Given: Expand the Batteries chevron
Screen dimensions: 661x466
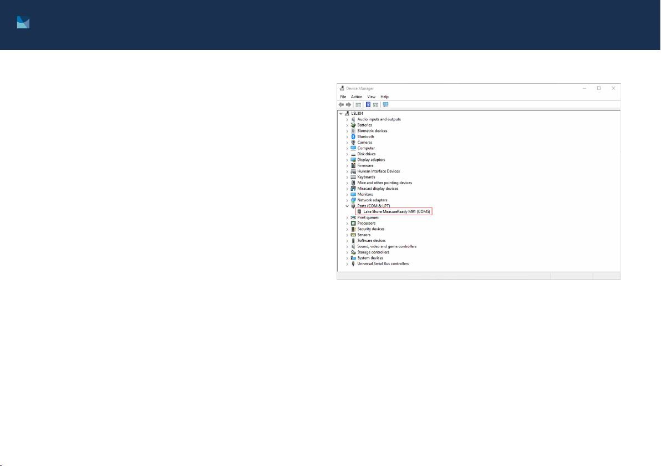Looking at the screenshot, I should click(347, 125).
